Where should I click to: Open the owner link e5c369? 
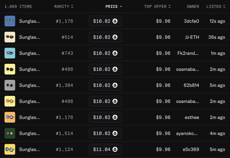tap(191, 150)
